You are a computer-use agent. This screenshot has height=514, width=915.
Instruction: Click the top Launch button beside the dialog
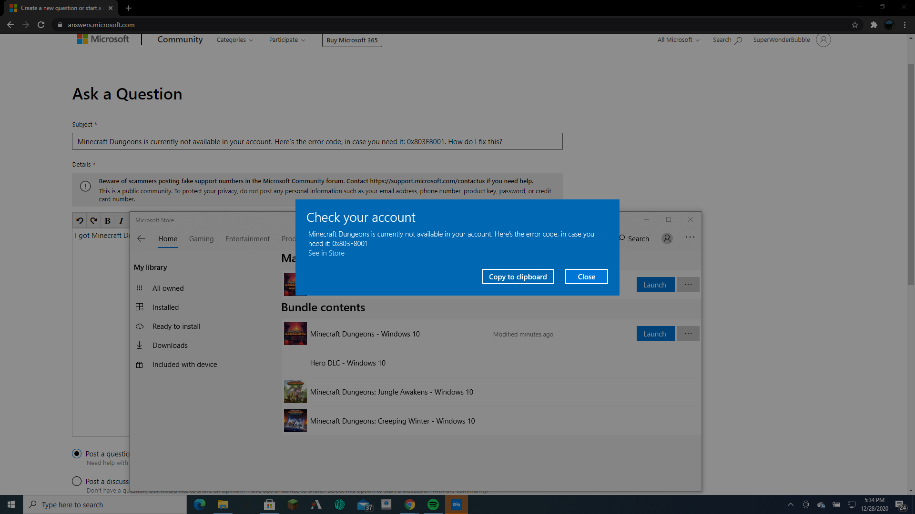pos(655,285)
